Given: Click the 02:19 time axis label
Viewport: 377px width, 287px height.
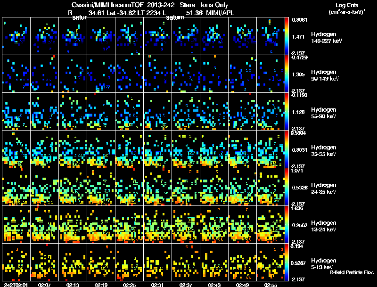Looking at the screenshot, I should point(101,285).
